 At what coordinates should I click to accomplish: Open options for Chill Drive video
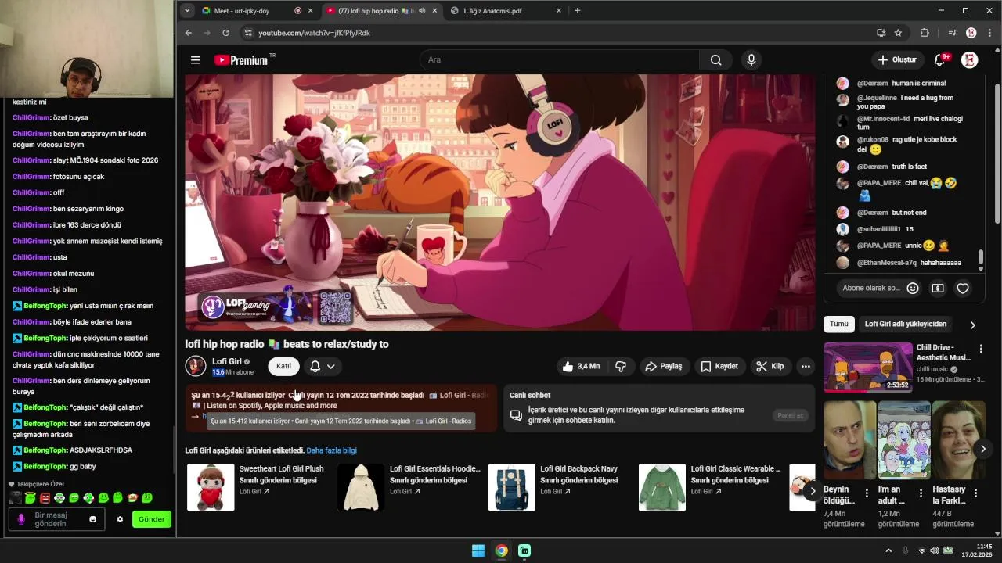[x=981, y=349]
